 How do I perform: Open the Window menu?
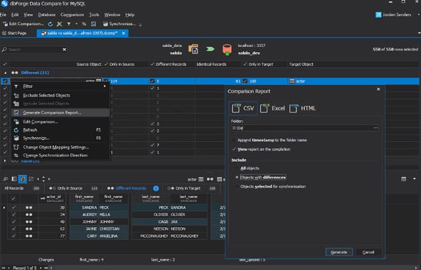(112, 15)
